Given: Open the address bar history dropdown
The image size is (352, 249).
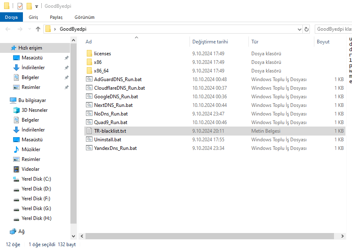Looking at the screenshot, I should tap(299, 29).
